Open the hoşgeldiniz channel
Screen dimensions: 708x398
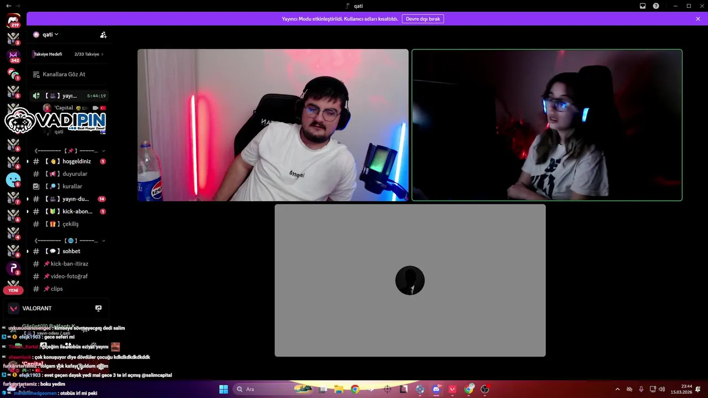click(x=69, y=161)
